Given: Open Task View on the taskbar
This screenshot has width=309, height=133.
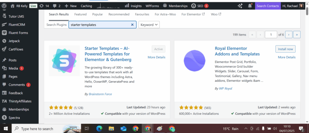Looking at the screenshot, I should (87, 129).
